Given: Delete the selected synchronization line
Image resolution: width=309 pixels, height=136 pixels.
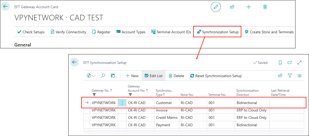Looking at the screenshot, I should (x=176, y=76).
